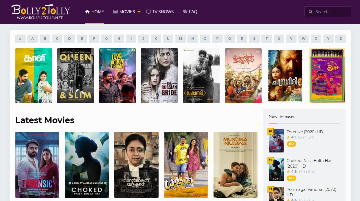Focus the Search input field

point(328,12)
